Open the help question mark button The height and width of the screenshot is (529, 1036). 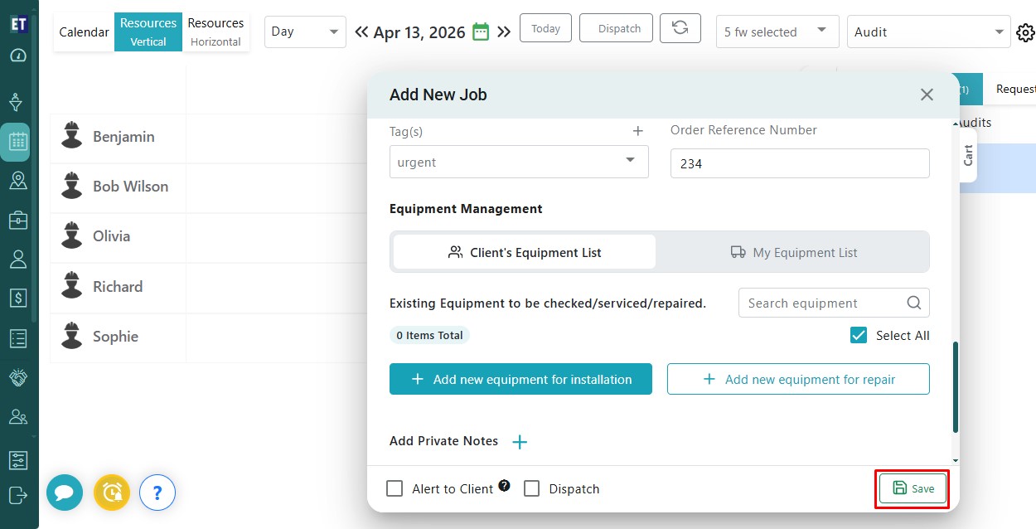pos(157,493)
